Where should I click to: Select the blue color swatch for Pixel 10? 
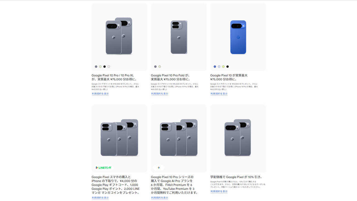215,67
